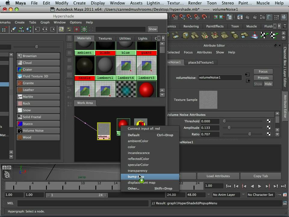Choose ambientColor from connect input menu

click(150, 141)
